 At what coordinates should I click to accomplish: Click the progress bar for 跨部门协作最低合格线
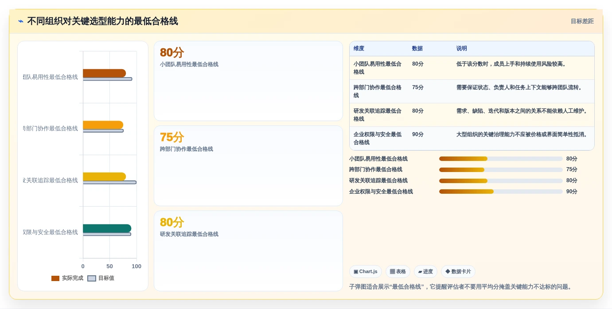(x=501, y=169)
